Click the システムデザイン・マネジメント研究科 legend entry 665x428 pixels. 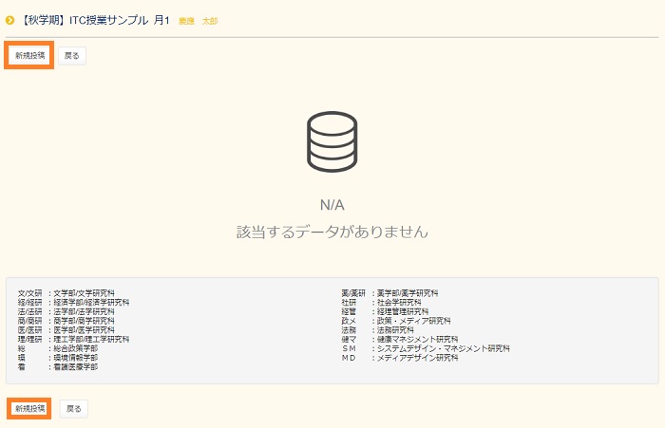(443, 348)
